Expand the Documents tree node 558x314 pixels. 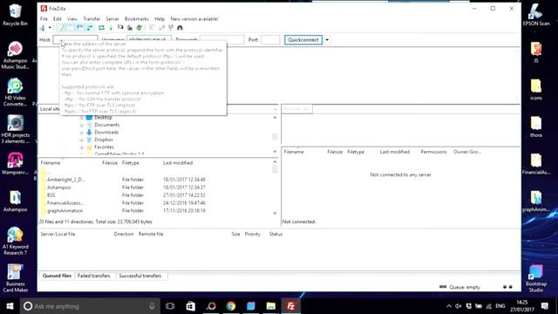point(81,125)
